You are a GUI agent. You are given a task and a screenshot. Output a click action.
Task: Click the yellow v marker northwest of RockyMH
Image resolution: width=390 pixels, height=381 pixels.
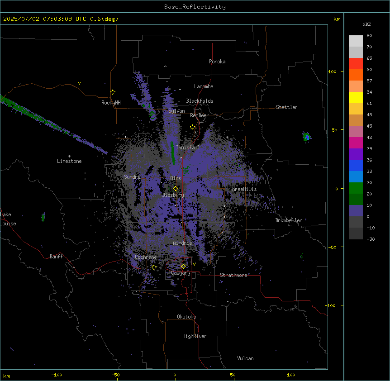click(79, 83)
